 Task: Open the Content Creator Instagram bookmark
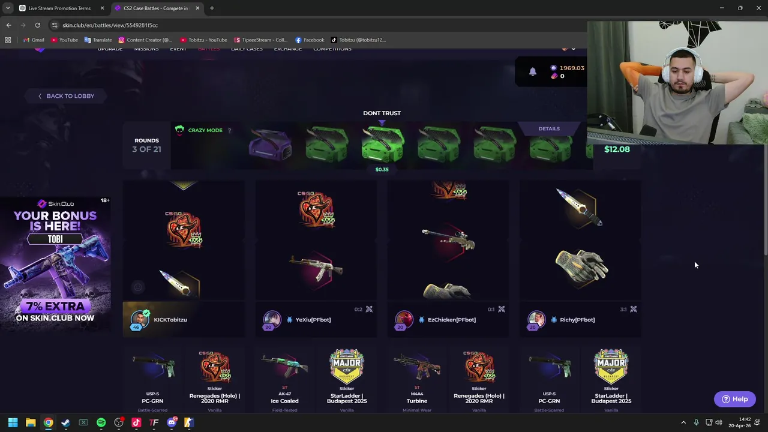click(145, 40)
